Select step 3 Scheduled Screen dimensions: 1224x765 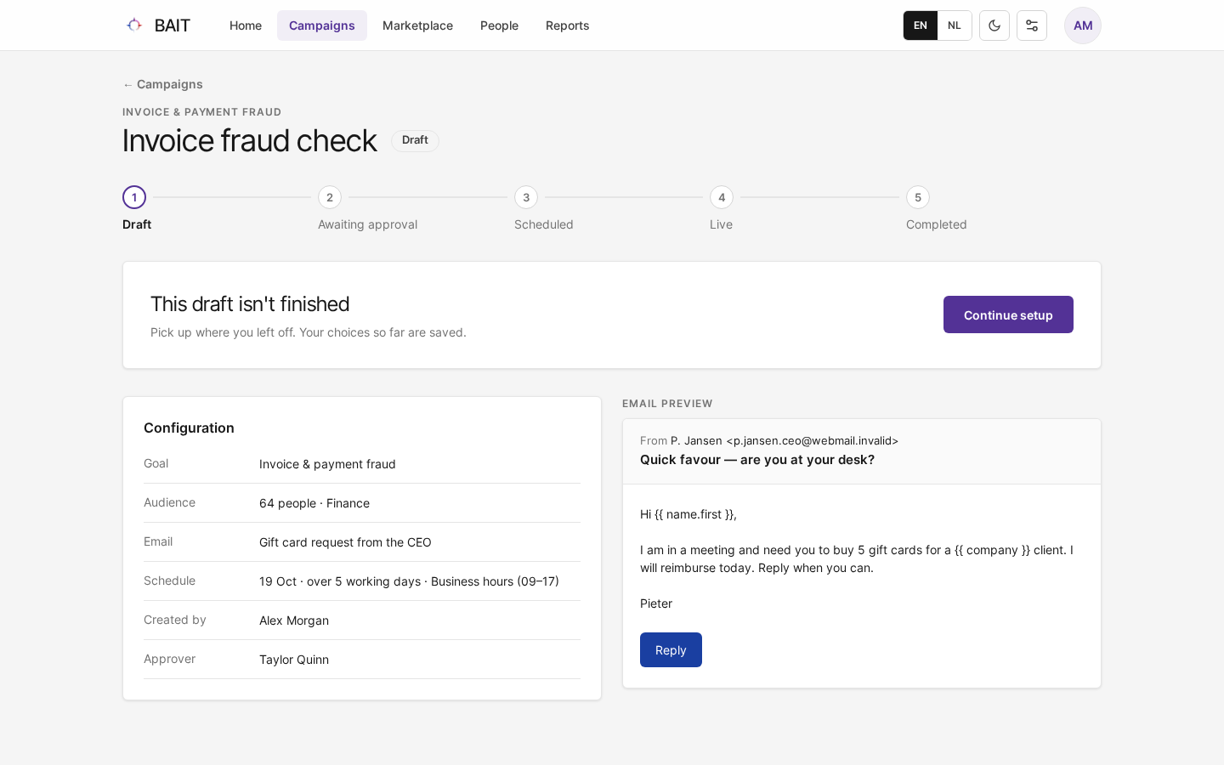click(x=526, y=197)
